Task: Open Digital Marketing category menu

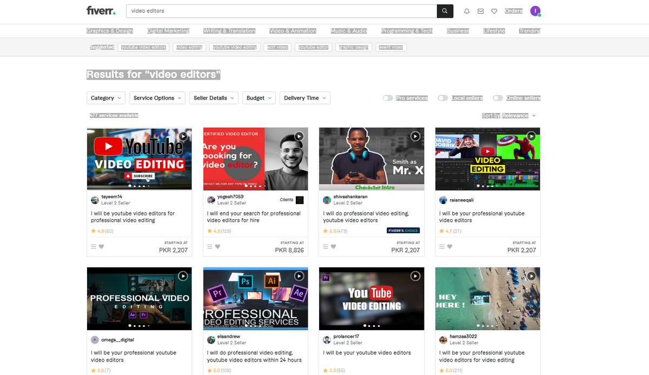Action: point(168,31)
